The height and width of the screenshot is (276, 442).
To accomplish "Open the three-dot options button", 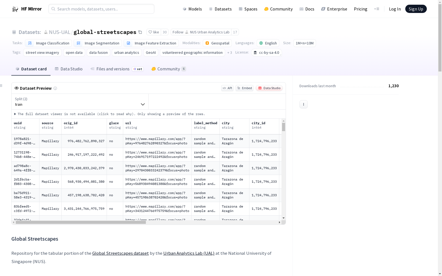I will pyautogui.click(x=304, y=104).
